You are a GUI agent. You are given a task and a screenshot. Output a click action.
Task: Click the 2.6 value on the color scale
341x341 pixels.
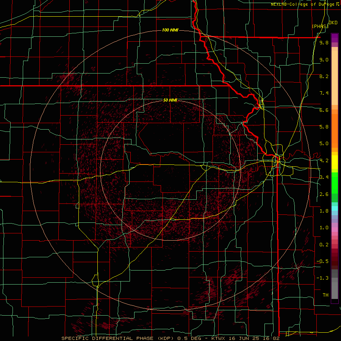tap(324, 194)
